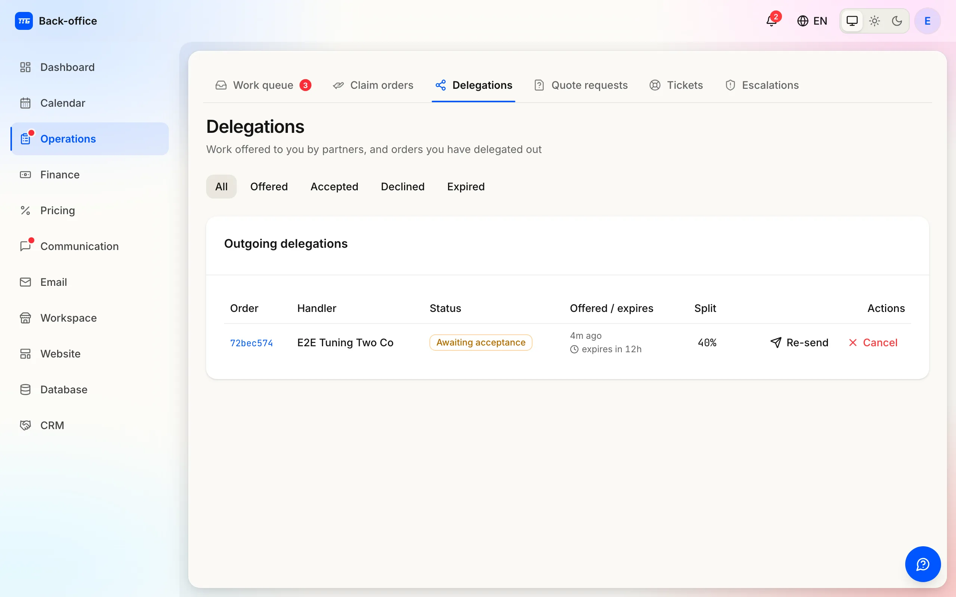Image resolution: width=956 pixels, height=597 pixels.
Task: Select the All filter
Action: [221, 186]
